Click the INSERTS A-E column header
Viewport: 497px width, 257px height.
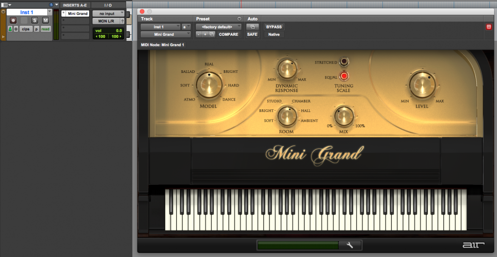[75, 5]
